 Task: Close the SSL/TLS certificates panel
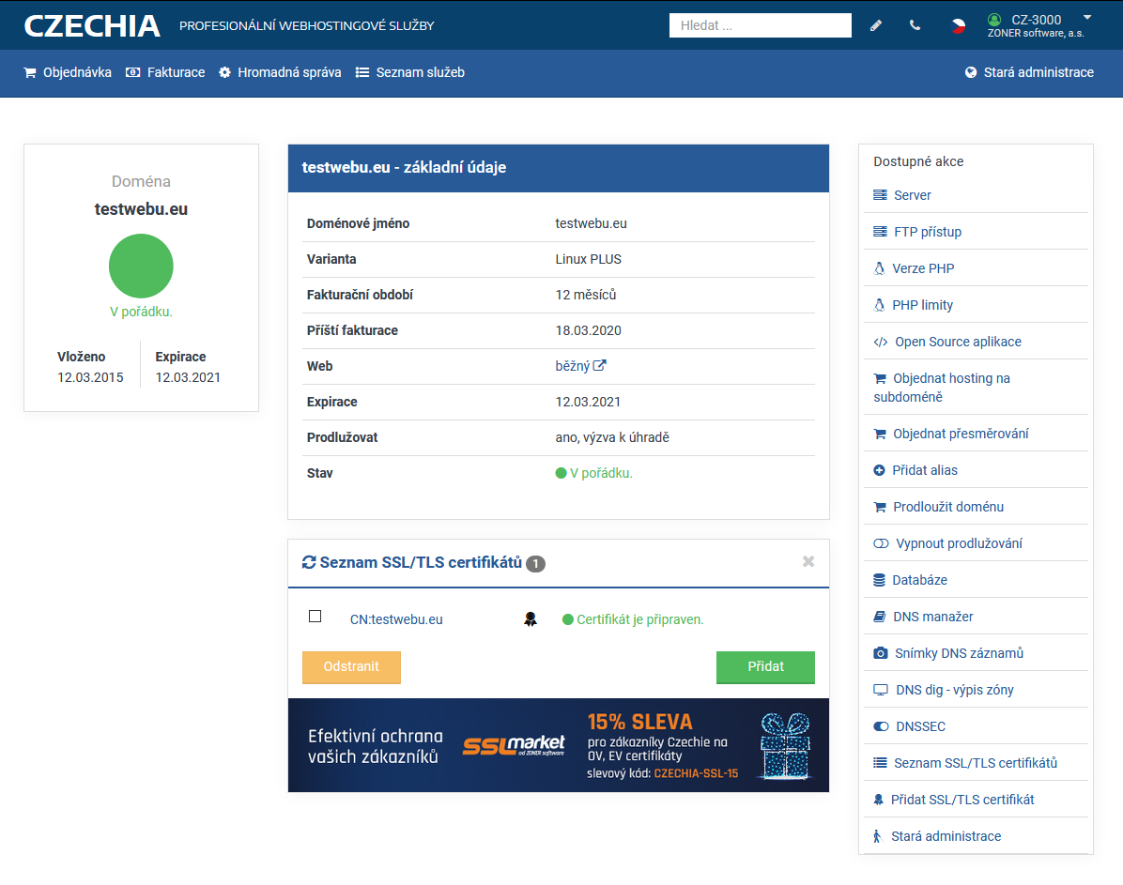point(808,561)
